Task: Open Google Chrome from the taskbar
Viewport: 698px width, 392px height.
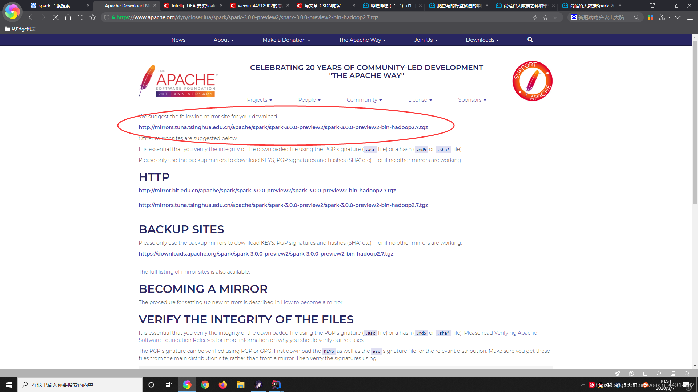Action: click(205, 385)
